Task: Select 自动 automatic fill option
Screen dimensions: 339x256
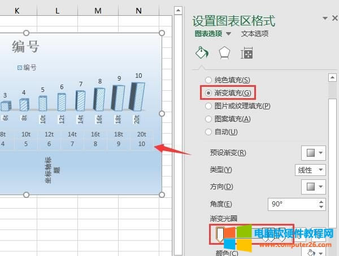Action: tap(209, 132)
